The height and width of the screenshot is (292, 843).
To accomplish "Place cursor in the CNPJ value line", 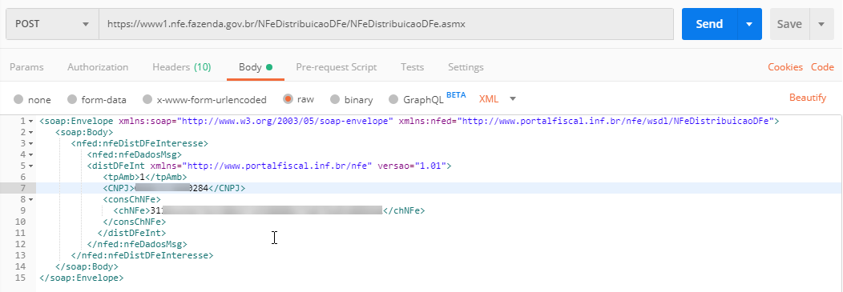I will [x=174, y=188].
